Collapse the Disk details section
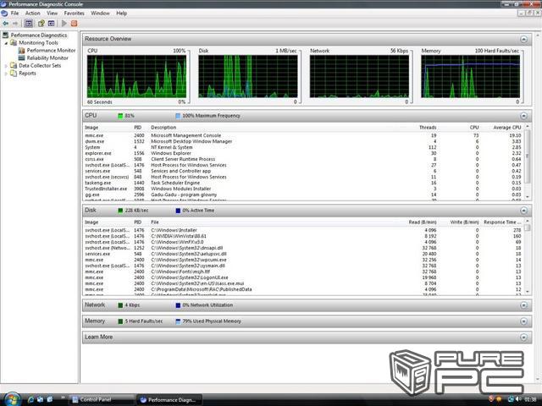542x406 pixels. [523, 211]
